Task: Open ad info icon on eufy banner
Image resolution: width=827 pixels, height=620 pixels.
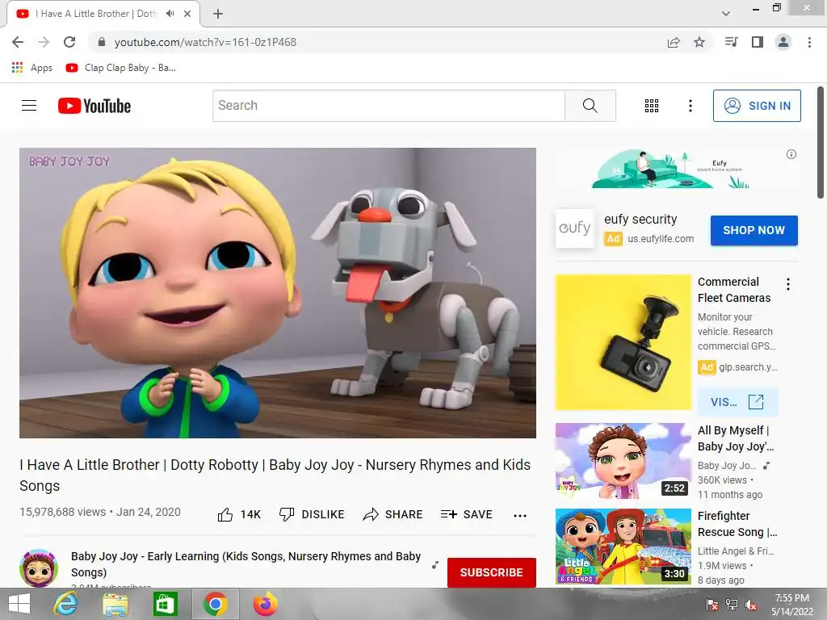Action: tap(791, 154)
